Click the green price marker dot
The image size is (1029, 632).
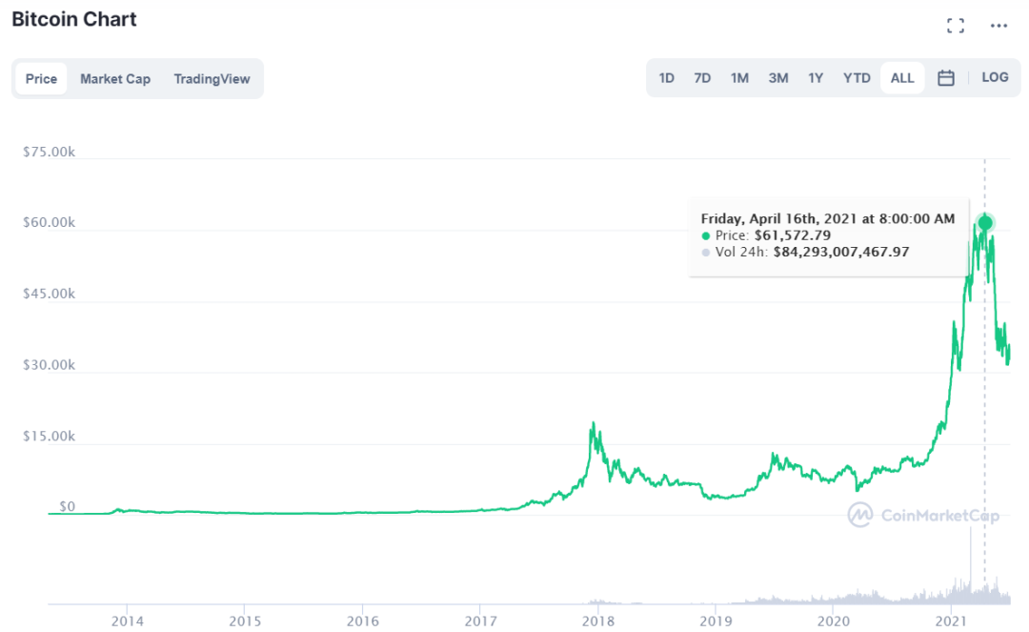[x=985, y=223]
